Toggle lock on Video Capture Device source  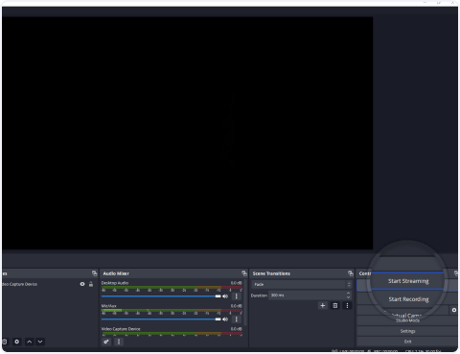(x=91, y=284)
